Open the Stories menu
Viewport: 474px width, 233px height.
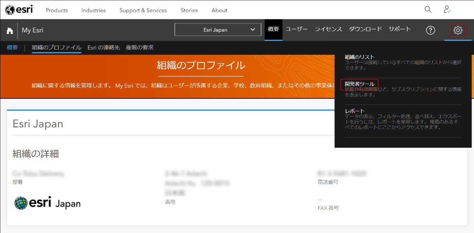coord(189,10)
